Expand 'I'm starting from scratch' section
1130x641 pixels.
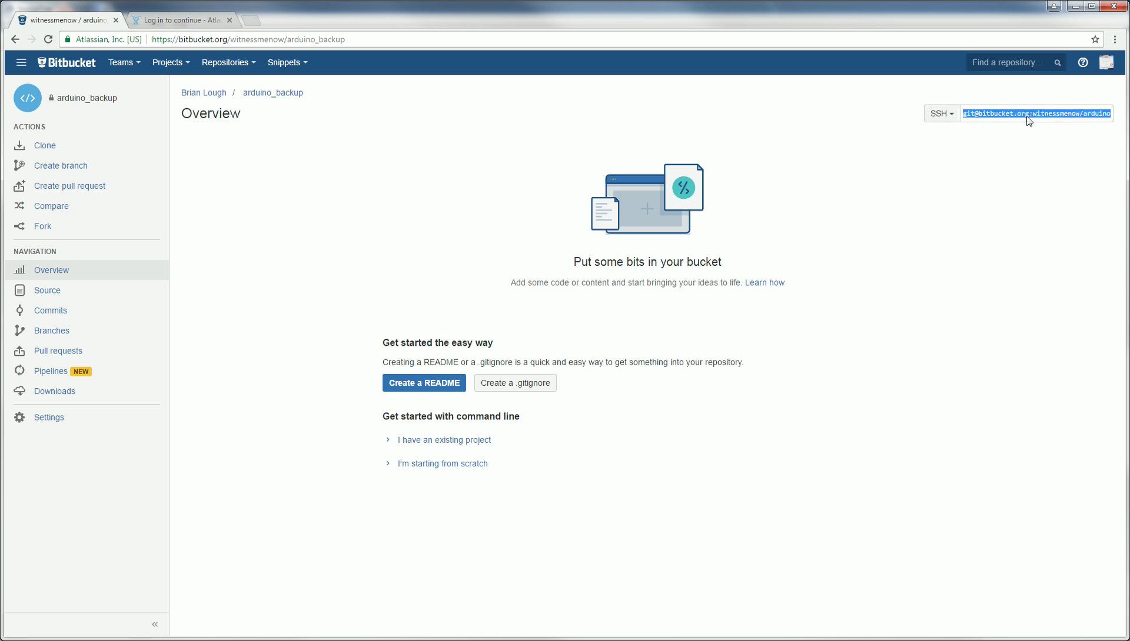tap(442, 463)
